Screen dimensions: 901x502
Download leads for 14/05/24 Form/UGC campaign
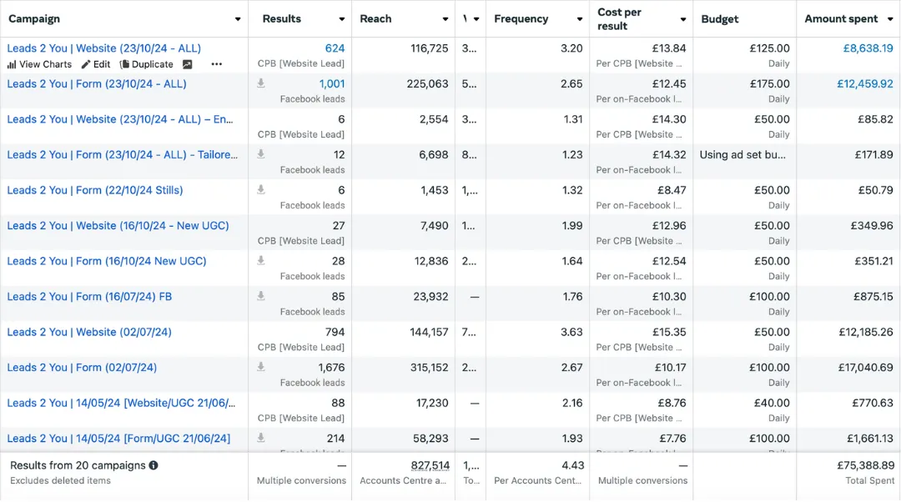261,438
